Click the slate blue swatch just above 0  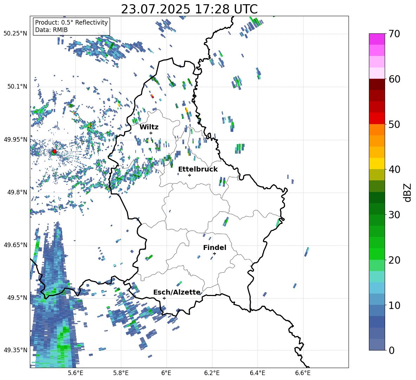click(x=377, y=344)
